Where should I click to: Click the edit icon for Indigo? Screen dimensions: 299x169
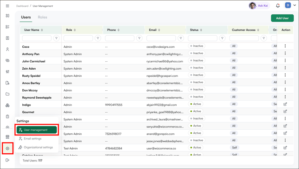285,104
